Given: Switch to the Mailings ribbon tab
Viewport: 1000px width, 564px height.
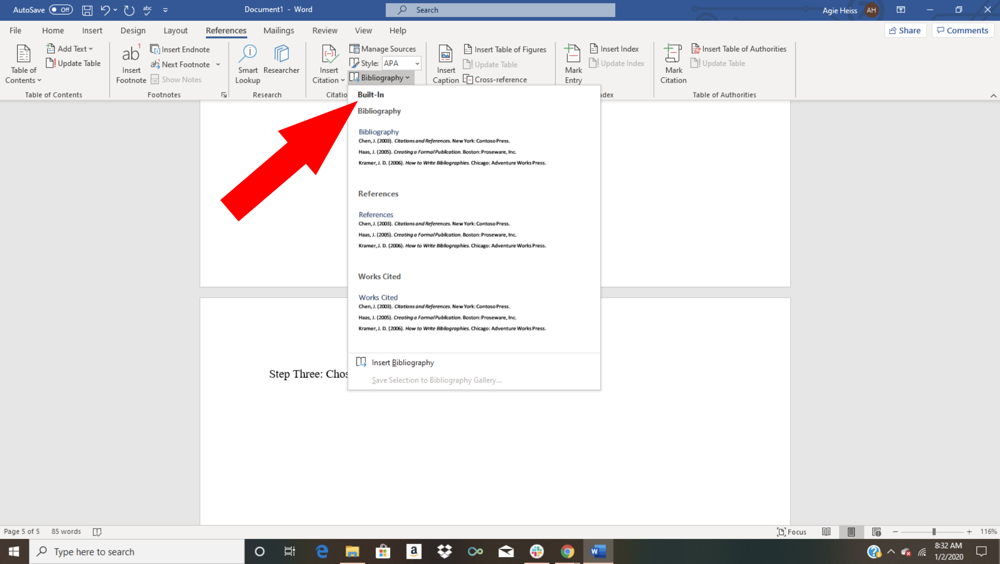Looking at the screenshot, I should 279,30.
